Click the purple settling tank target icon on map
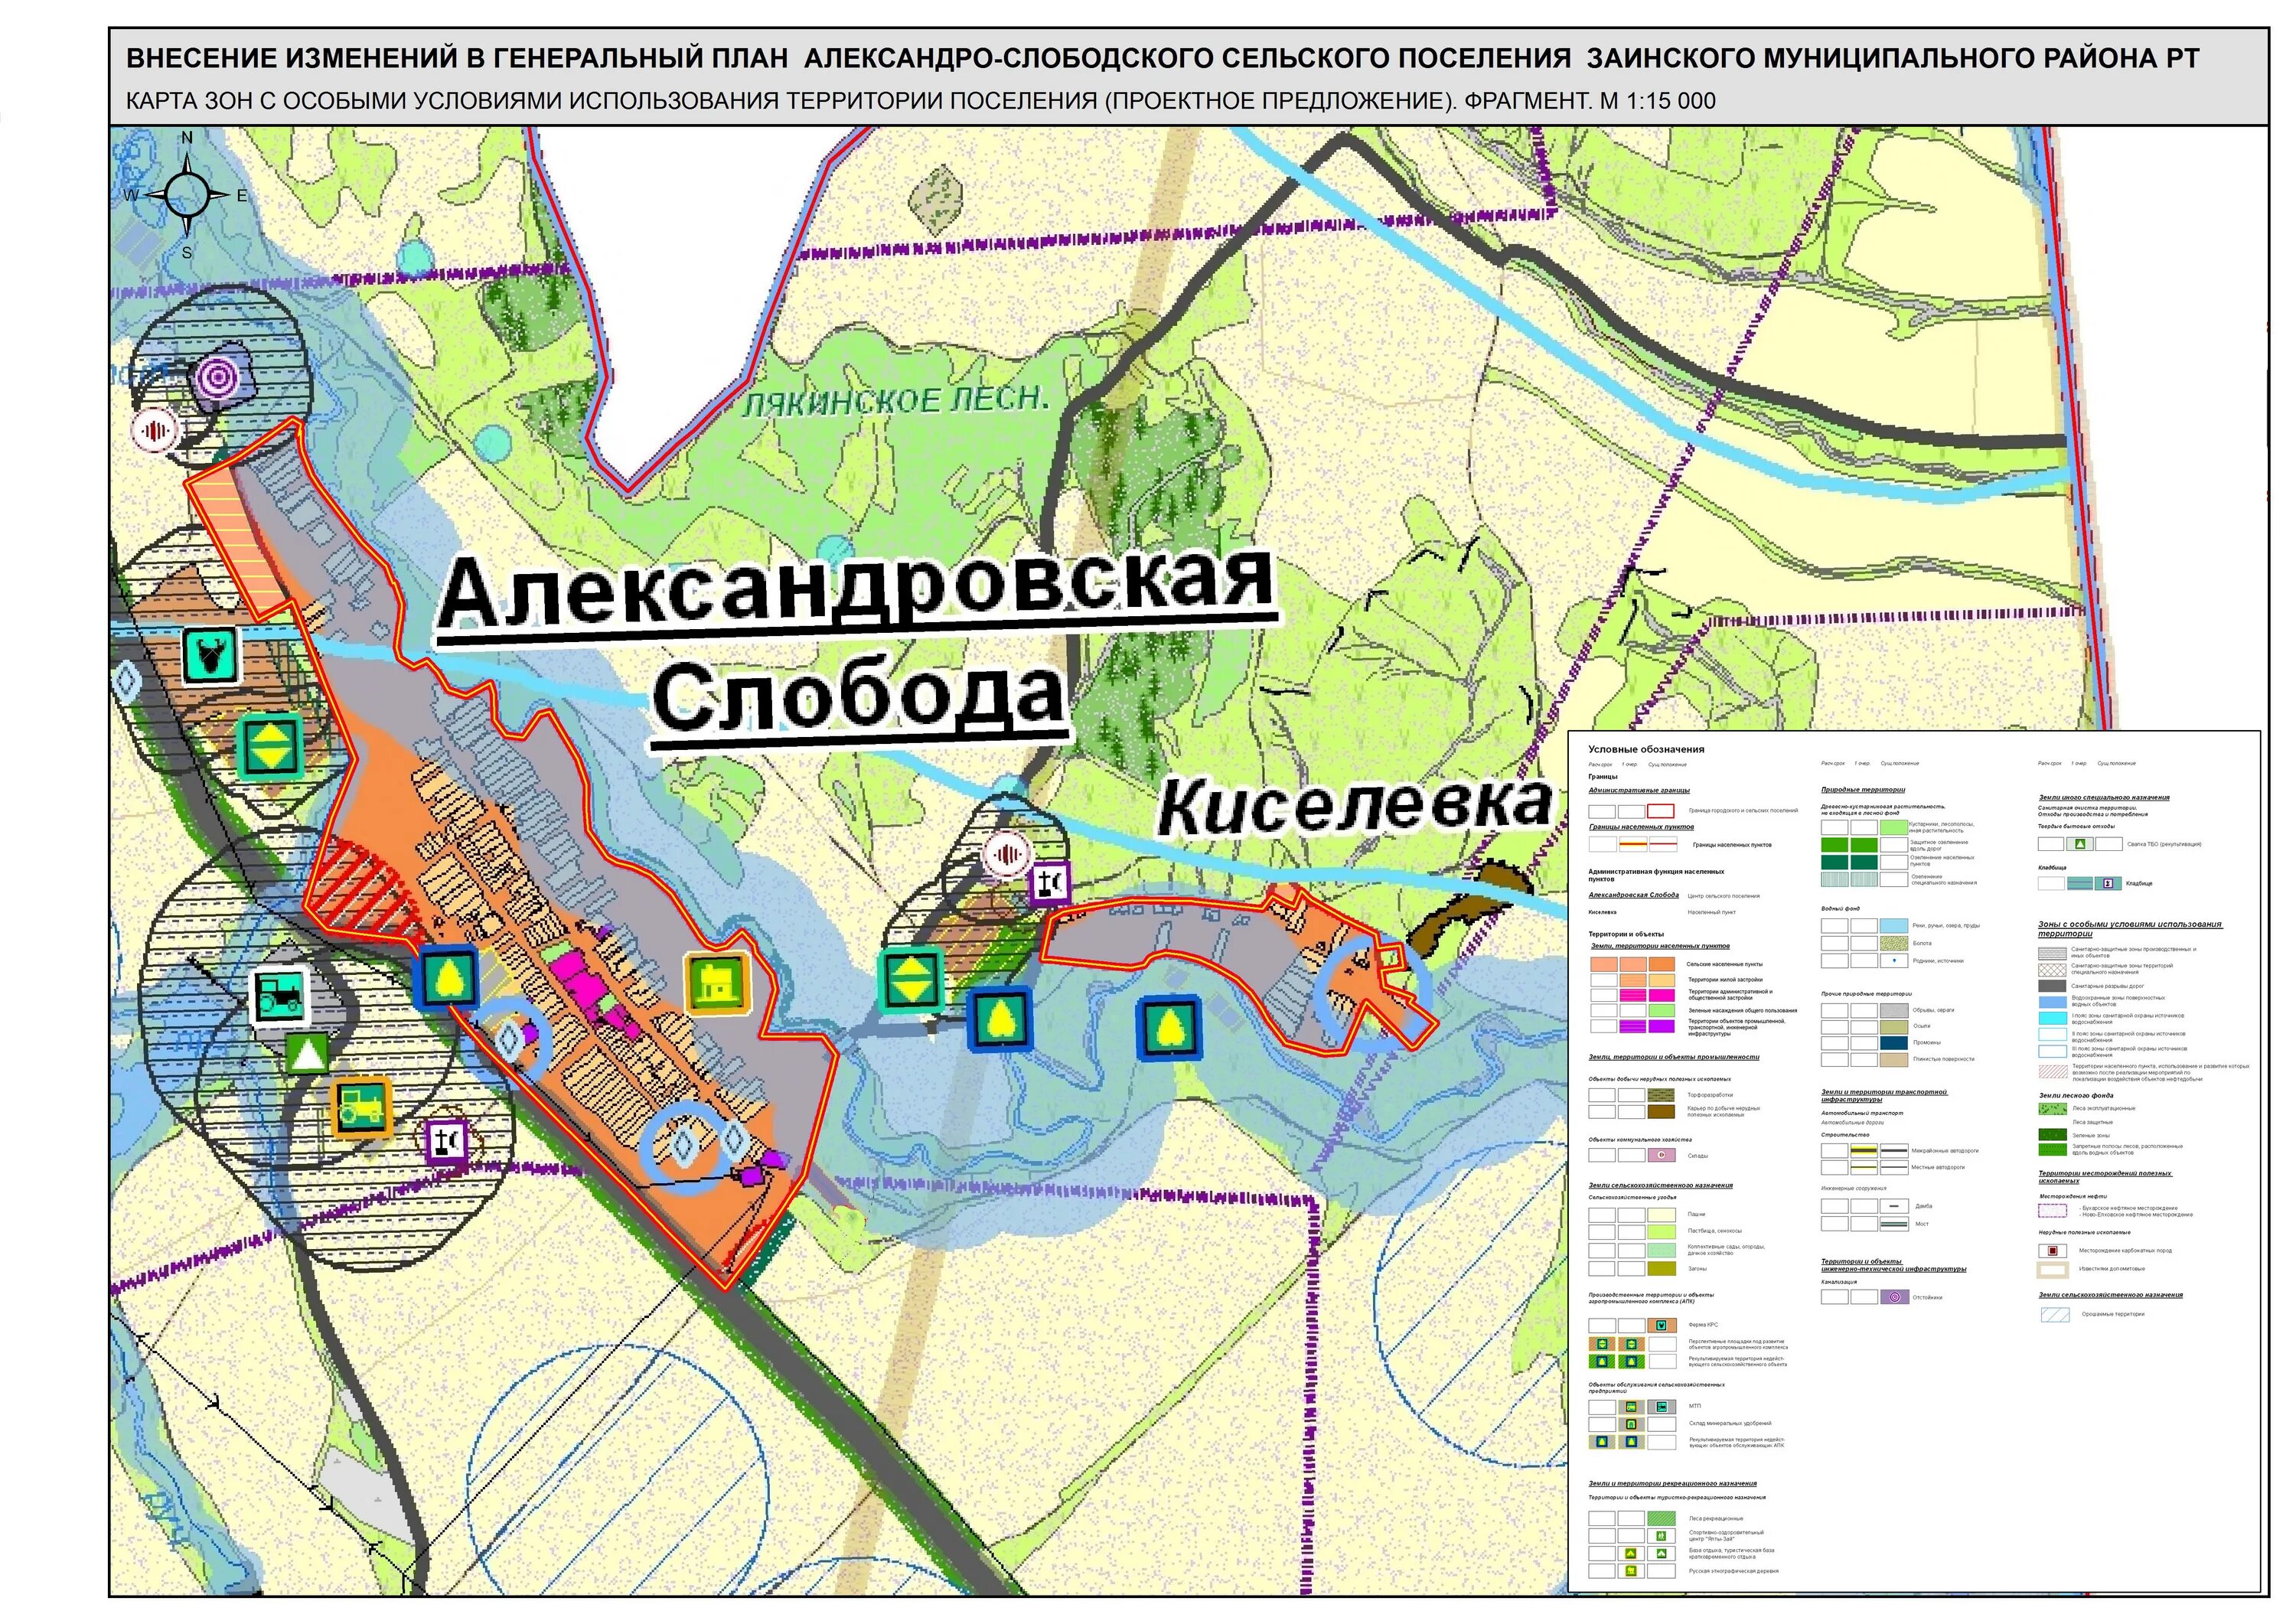The height and width of the screenshot is (1624, 2296). click(219, 377)
